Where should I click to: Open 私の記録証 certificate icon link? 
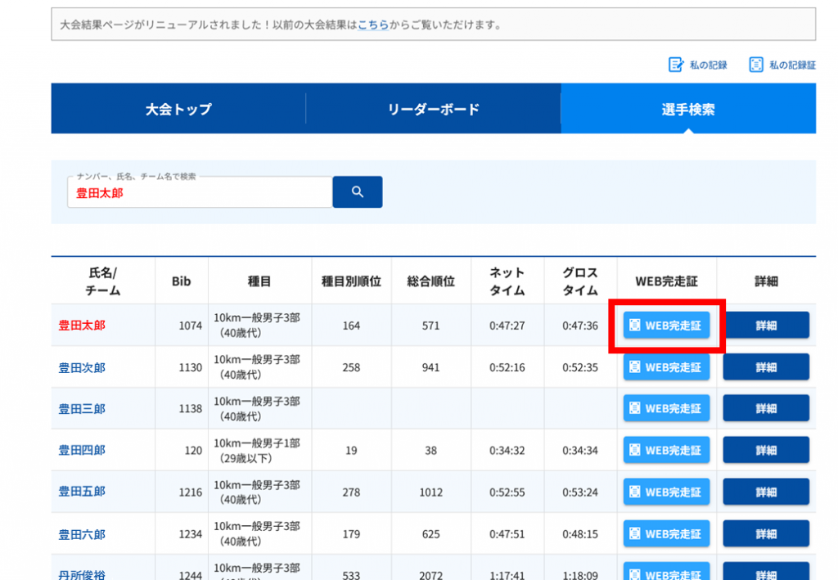782,65
